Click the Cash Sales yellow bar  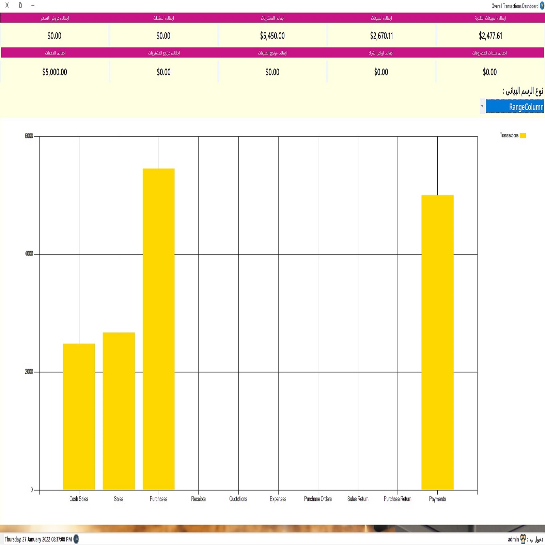pyautogui.click(x=79, y=416)
